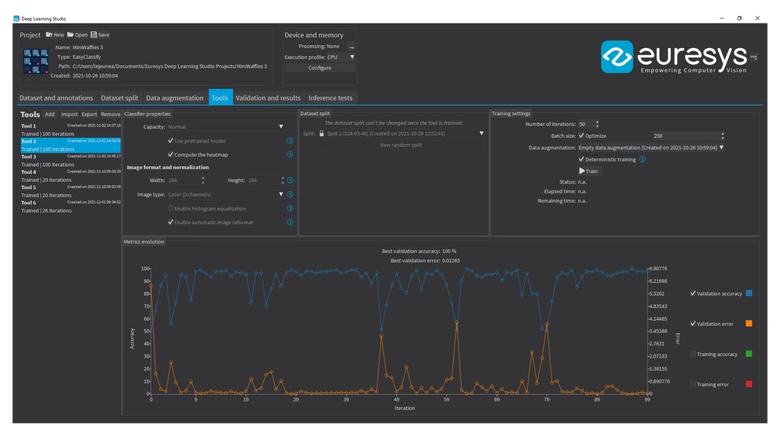Click info icon next to Image type dropdown
Image resolution: width=780 pixels, height=439 pixels.
click(290, 194)
